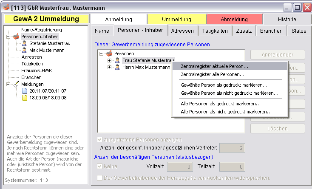Toggle 'ausgetretene Personen anzeigen' checkbox
Image resolution: width=312 pixels, height=189 pixels.
coord(100,139)
